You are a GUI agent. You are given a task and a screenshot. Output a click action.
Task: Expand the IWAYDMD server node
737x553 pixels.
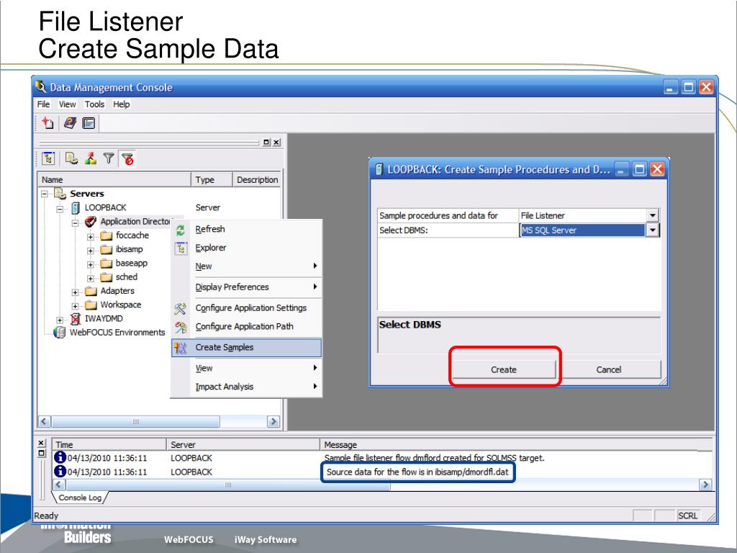(60, 320)
